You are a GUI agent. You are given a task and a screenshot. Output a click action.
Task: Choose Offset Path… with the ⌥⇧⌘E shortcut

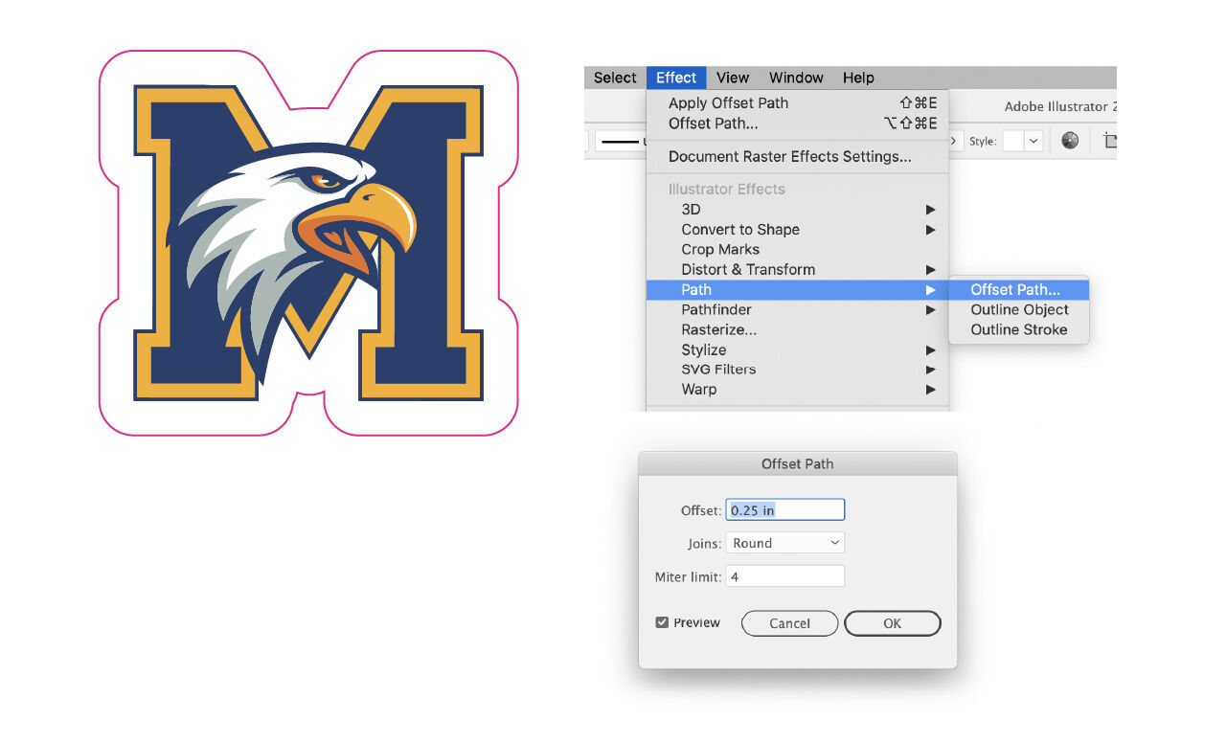pos(797,124)
